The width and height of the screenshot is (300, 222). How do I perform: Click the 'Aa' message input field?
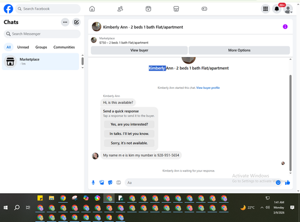click(200, 182)
